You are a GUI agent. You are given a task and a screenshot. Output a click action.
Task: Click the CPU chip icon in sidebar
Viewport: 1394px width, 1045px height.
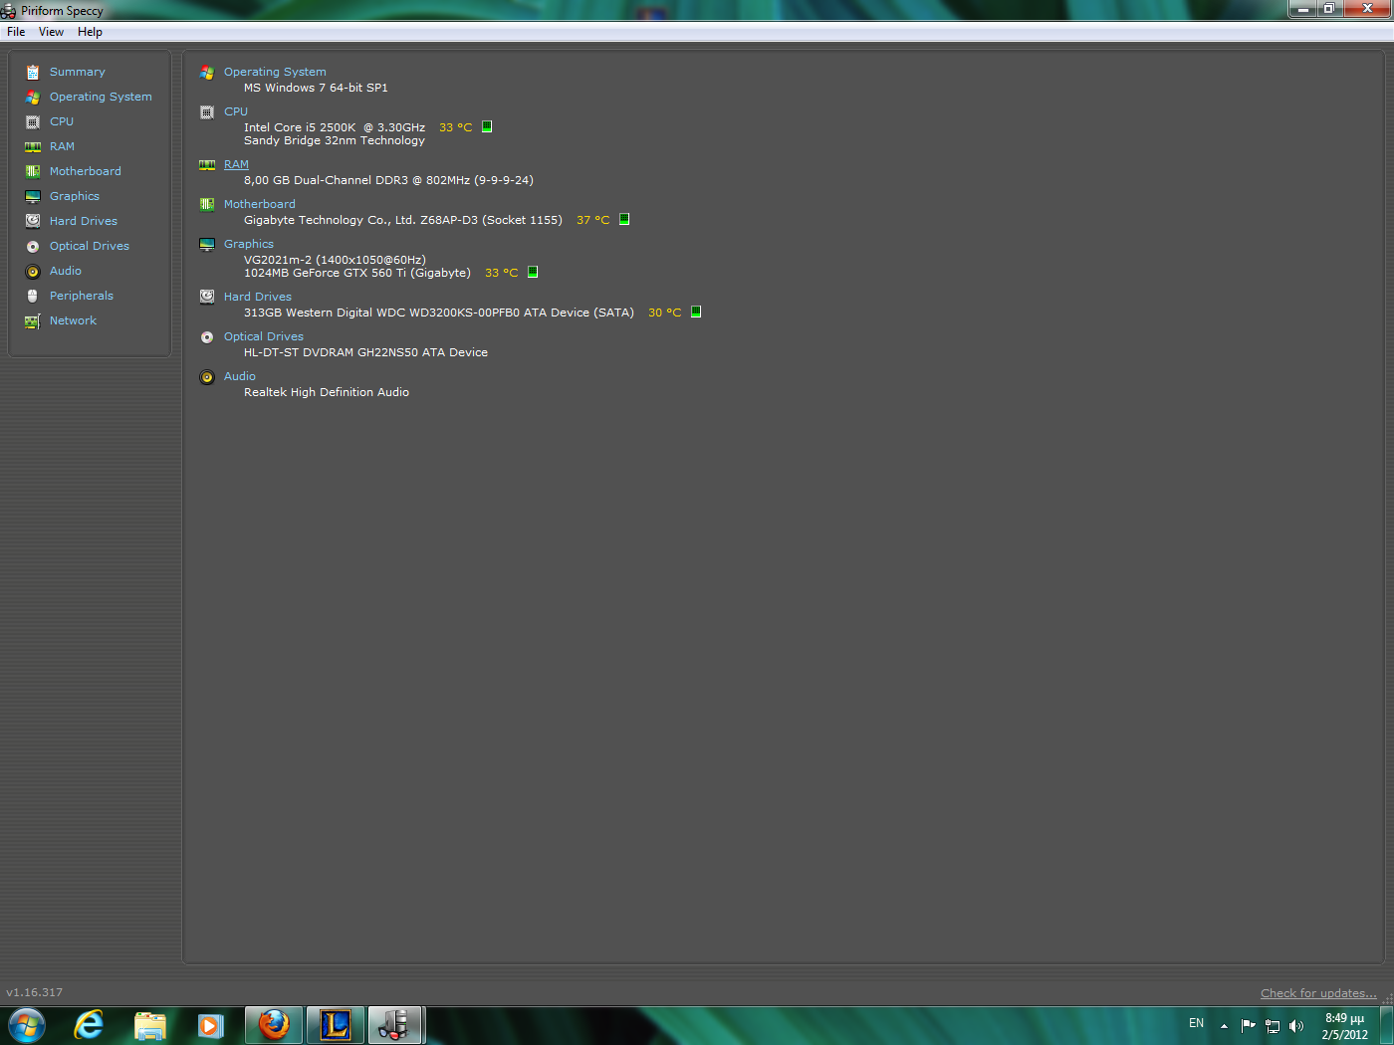[x=33, y=121]
